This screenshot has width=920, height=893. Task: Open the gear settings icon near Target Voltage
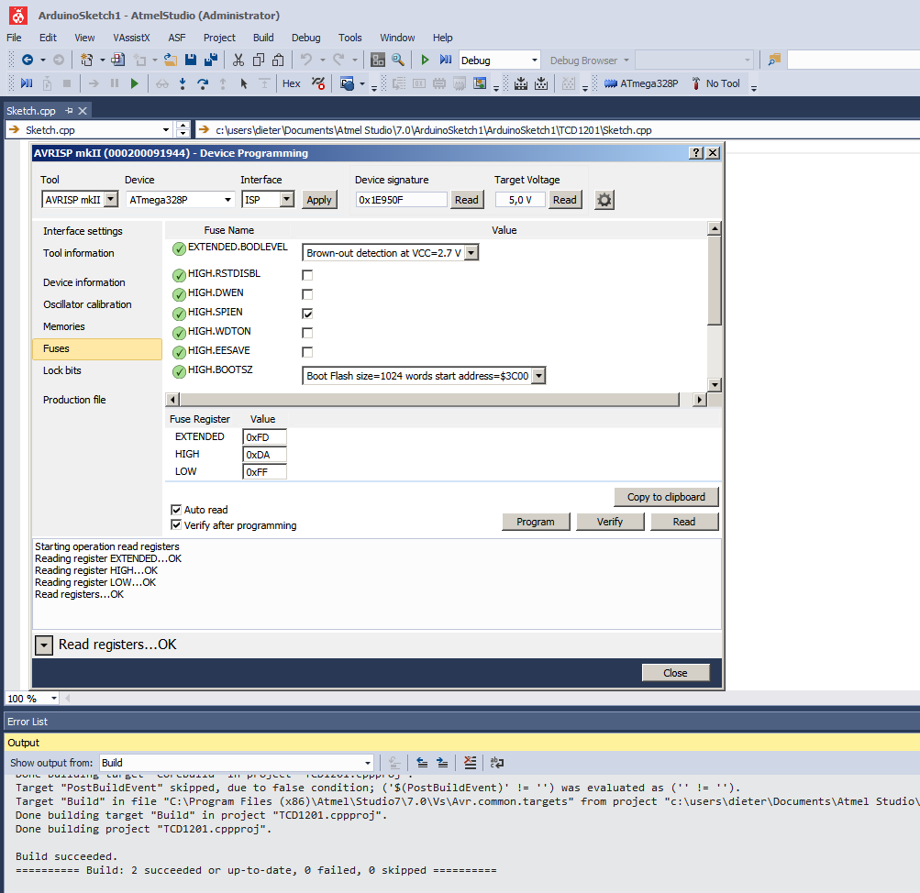(x=604, y=200)
